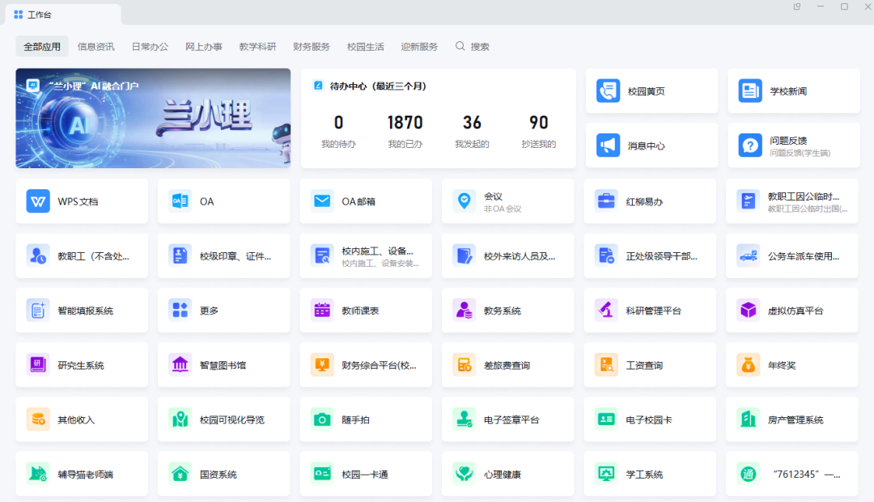Open 待办中心 header title
The height and width of the screenshot is (502, 874).
pyautogui.click(x=378, y=86)
